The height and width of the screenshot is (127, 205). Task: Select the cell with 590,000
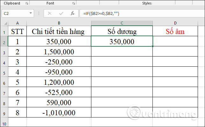[x=59, y=102]
